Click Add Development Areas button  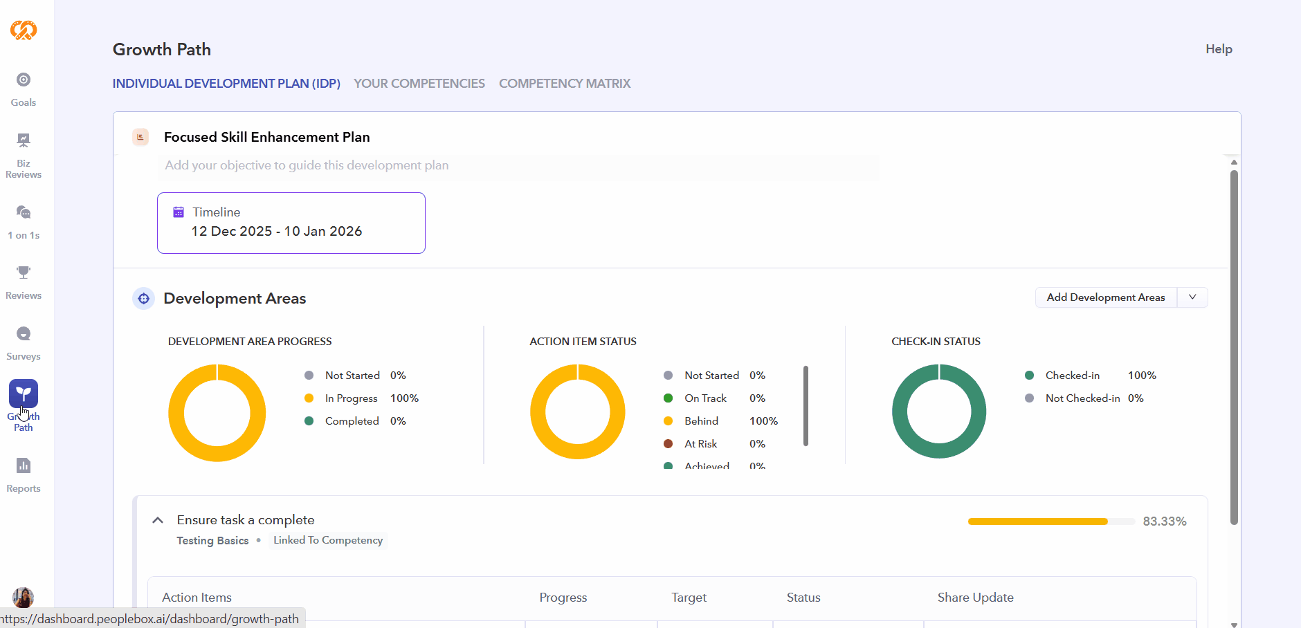[x=1105, y=297]
